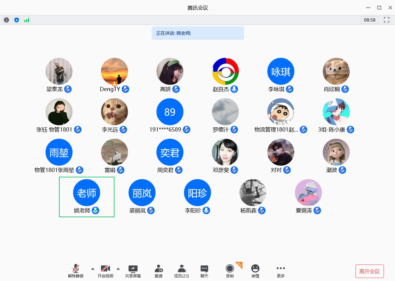395x281 pixels.
Task: Click the mic icon next to 梁泰龙
Action: (68, 89)
